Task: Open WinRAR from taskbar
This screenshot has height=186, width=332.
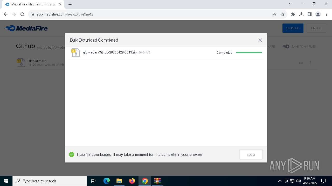Action: 157,181
